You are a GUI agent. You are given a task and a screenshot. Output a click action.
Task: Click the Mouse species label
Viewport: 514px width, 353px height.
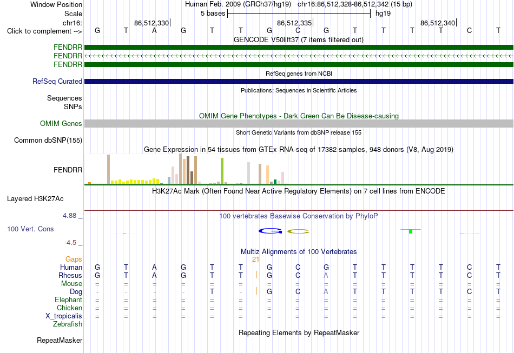coord(71,284)
